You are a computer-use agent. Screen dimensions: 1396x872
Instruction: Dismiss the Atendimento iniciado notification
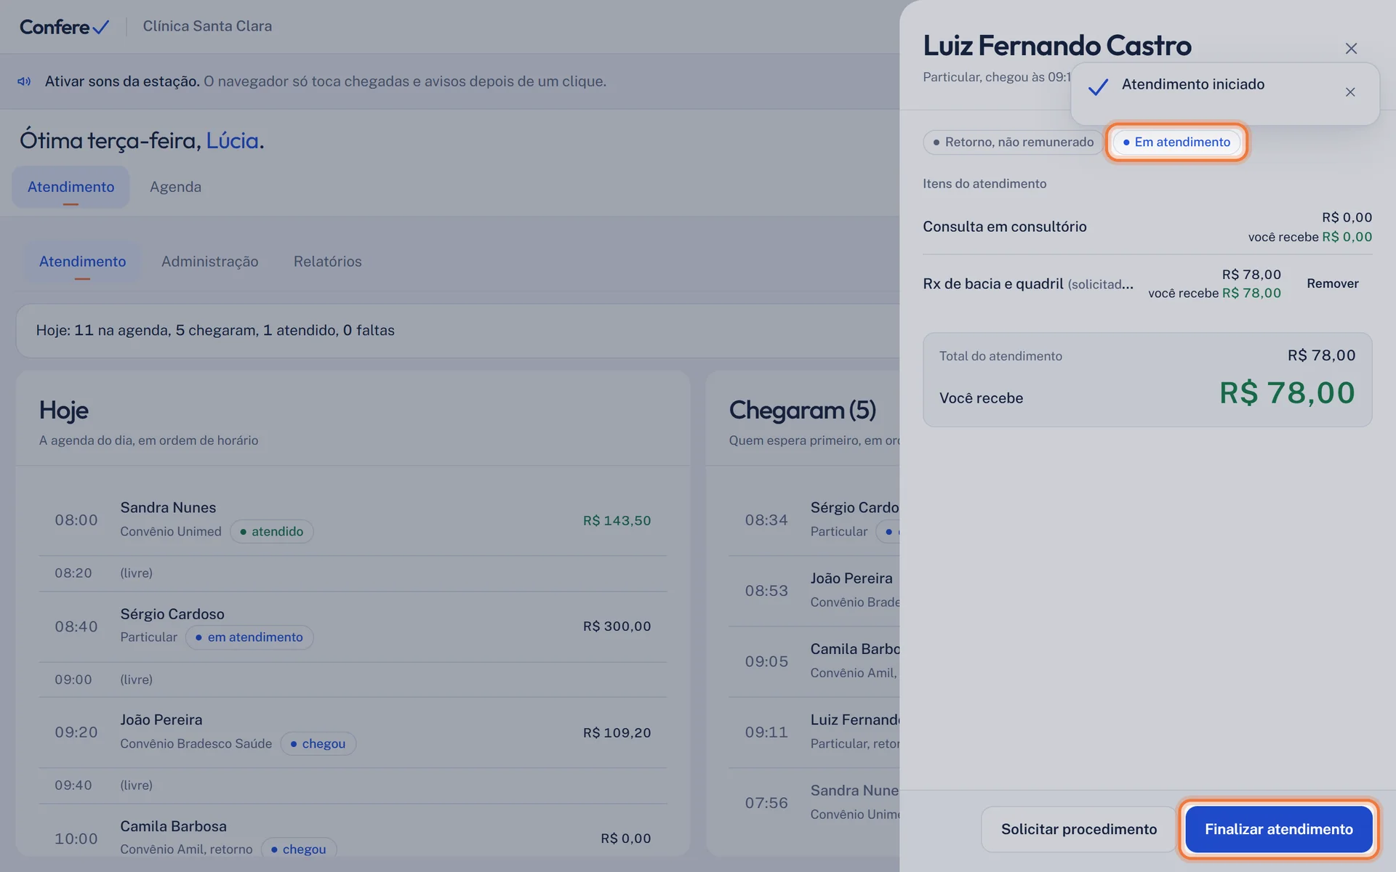click(1349, 92)
